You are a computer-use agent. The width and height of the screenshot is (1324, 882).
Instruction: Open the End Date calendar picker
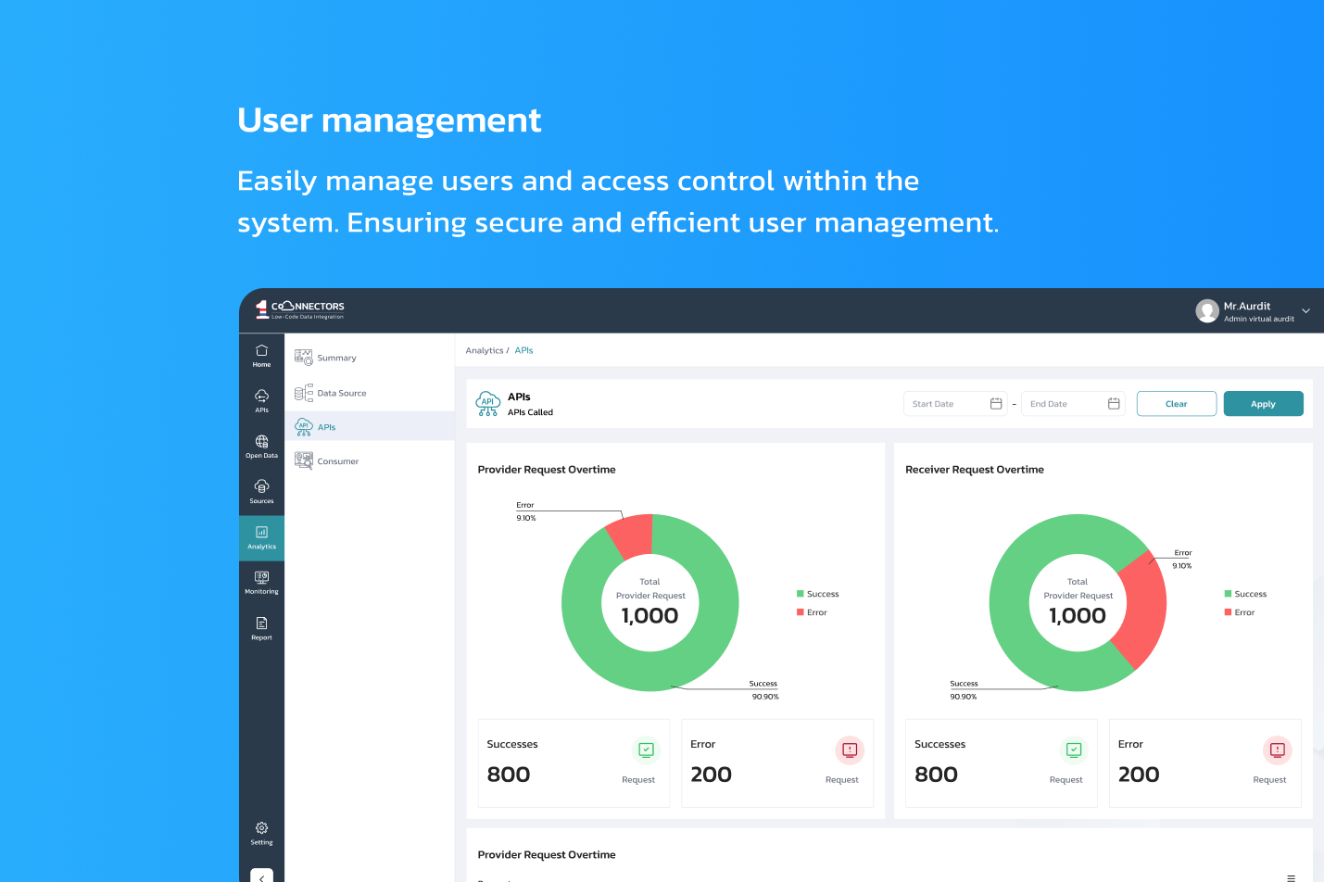point(1114,404)
